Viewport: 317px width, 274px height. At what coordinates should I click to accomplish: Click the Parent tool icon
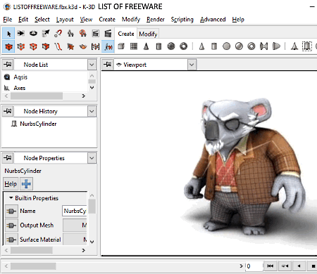[70, 33]
